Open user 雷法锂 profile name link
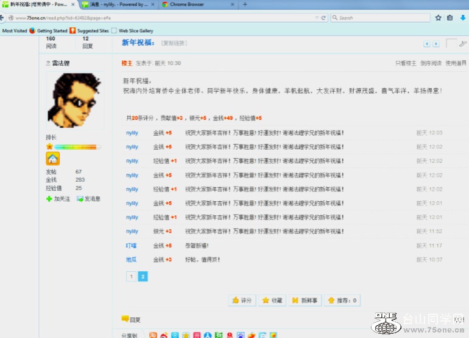 point(61,63)
